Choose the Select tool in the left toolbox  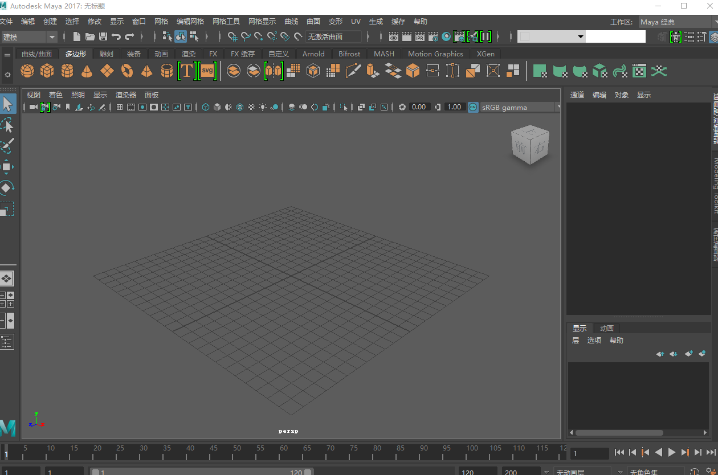coord(7,104)
